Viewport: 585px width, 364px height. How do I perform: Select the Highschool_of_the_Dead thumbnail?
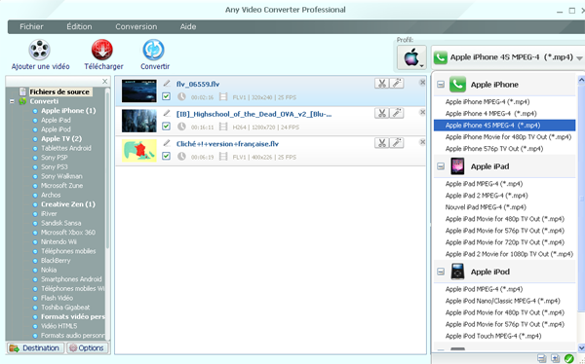click(x=139, y=121)
